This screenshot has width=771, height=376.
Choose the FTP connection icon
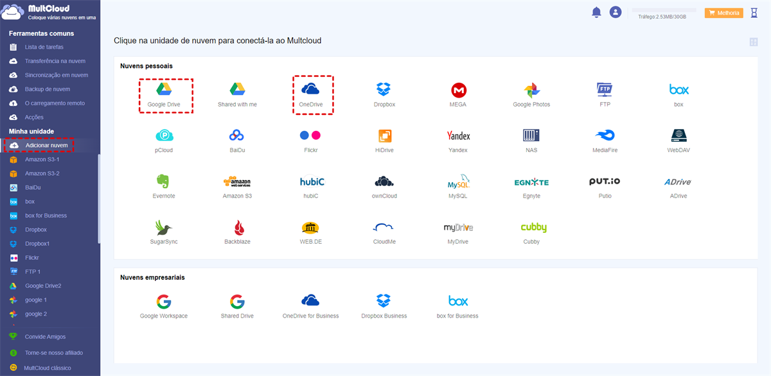(x=605, y=89)
